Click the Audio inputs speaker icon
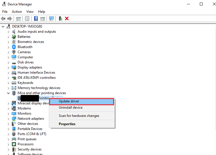The width and height of the screenshot is (216, 155). (x=14, y=32)
